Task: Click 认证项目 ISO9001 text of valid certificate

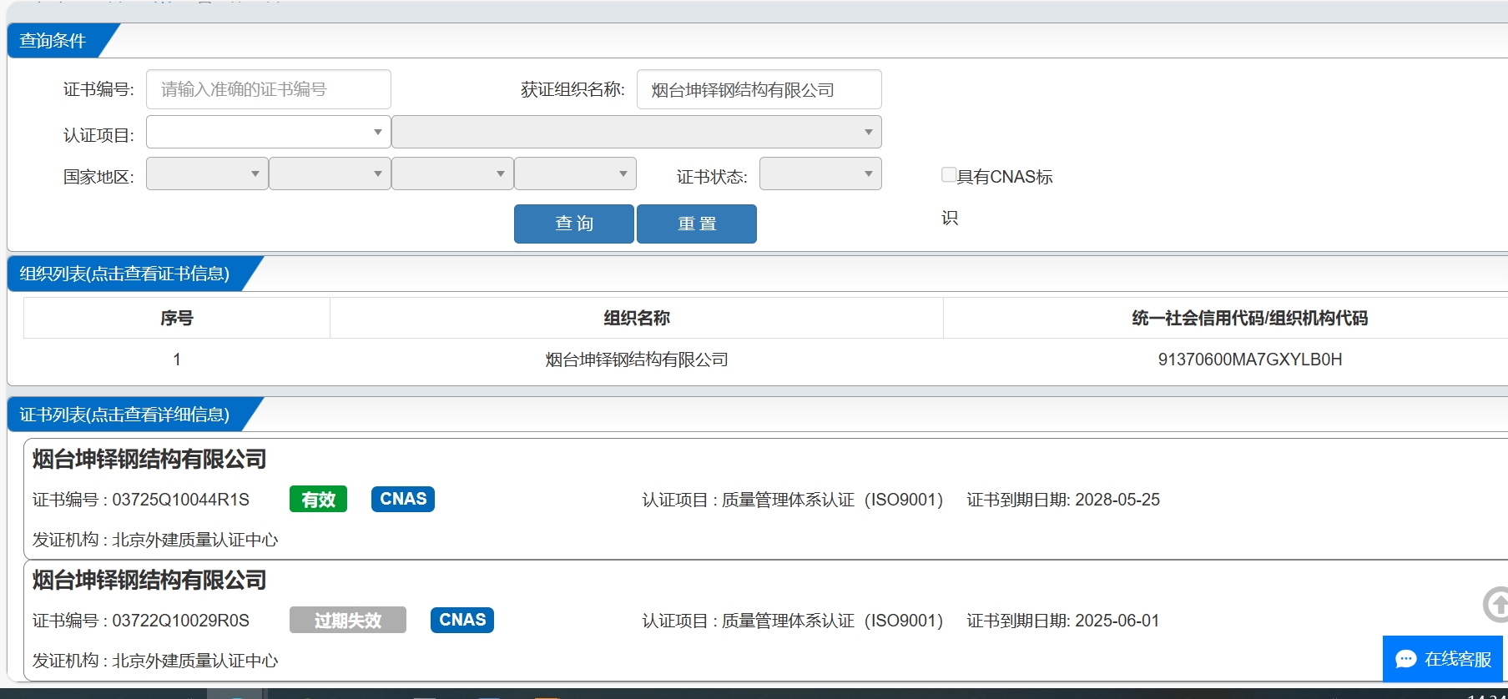Action: [793, 500]
